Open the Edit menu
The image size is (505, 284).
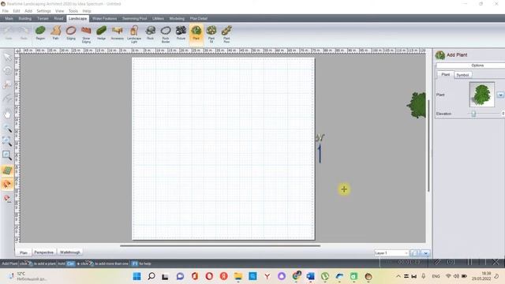click(x=17, y=11)
